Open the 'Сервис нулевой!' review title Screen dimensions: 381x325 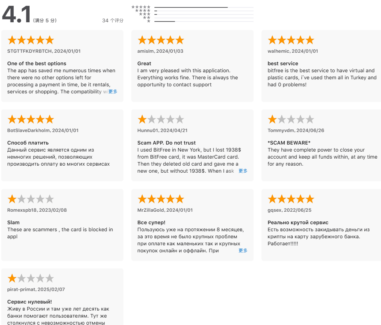tap(29, 302)
